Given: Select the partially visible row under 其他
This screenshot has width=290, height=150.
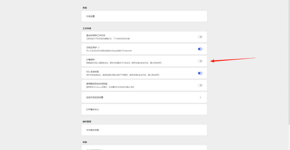Looking at the screenshot, I should pos(144,148).
